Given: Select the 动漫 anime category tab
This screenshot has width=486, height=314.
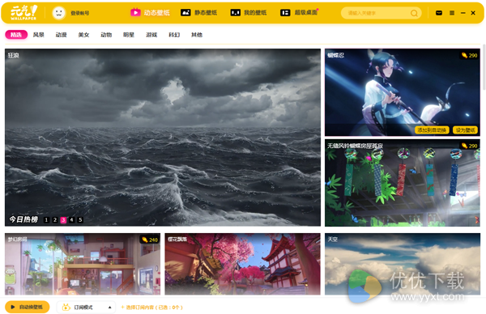Looking at the screenshot, I should coord(61,35).
